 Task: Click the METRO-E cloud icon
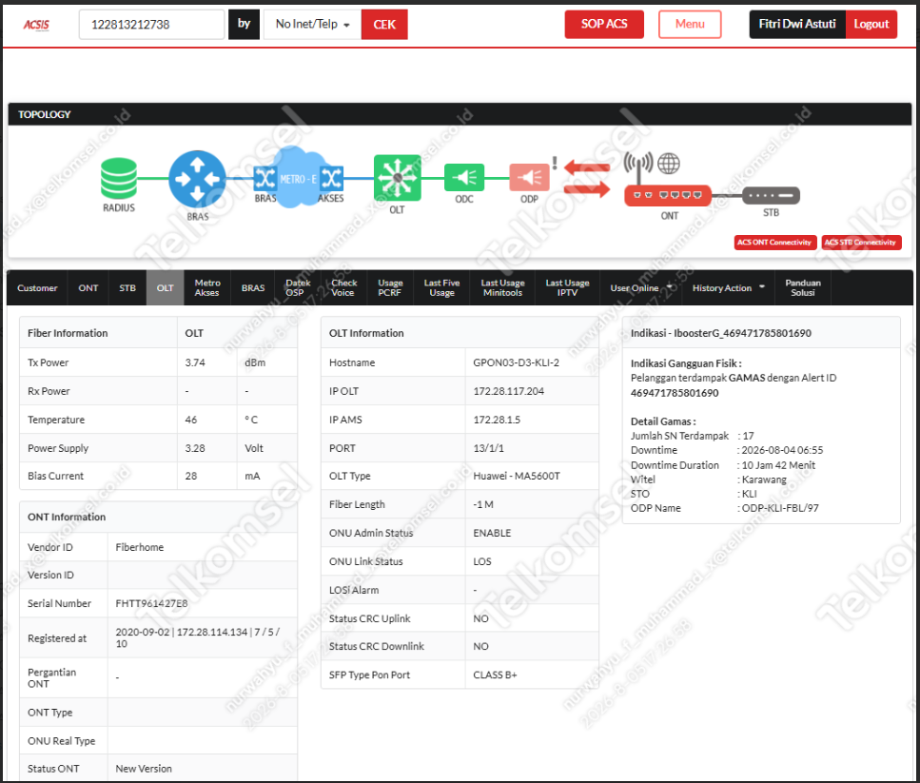[x=300, y=178]
